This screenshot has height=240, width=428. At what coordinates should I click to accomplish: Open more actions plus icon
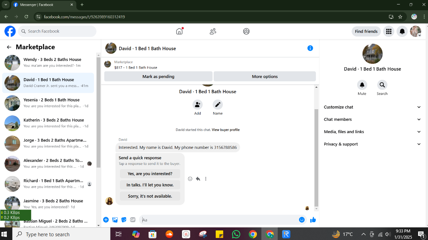[x=106, y=220]
